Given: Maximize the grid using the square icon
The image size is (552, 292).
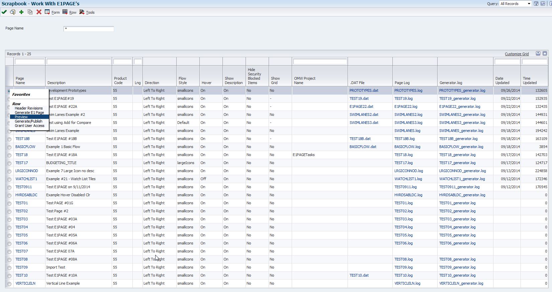Looking at the screenshot, I should click(x=545, y=54).
